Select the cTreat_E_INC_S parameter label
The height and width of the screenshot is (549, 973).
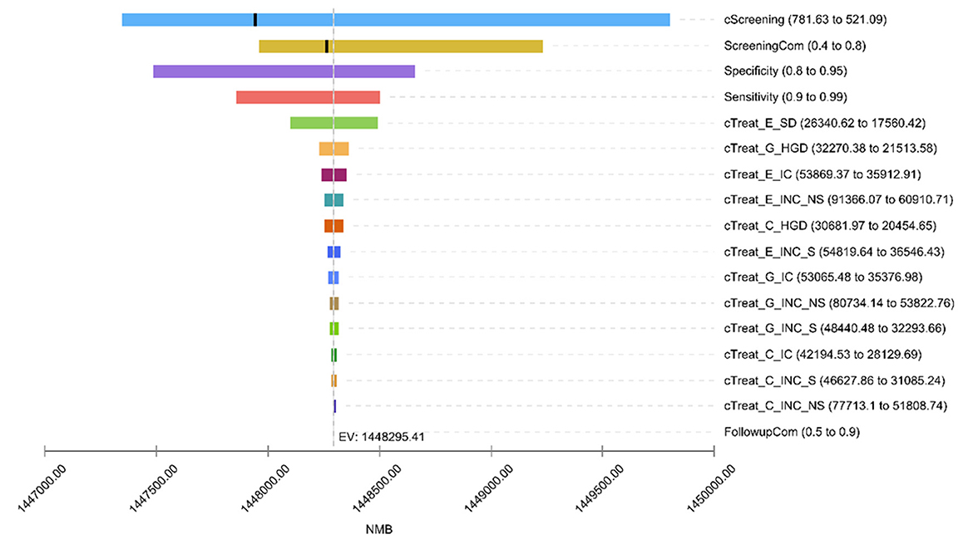(x=834, y=252)
